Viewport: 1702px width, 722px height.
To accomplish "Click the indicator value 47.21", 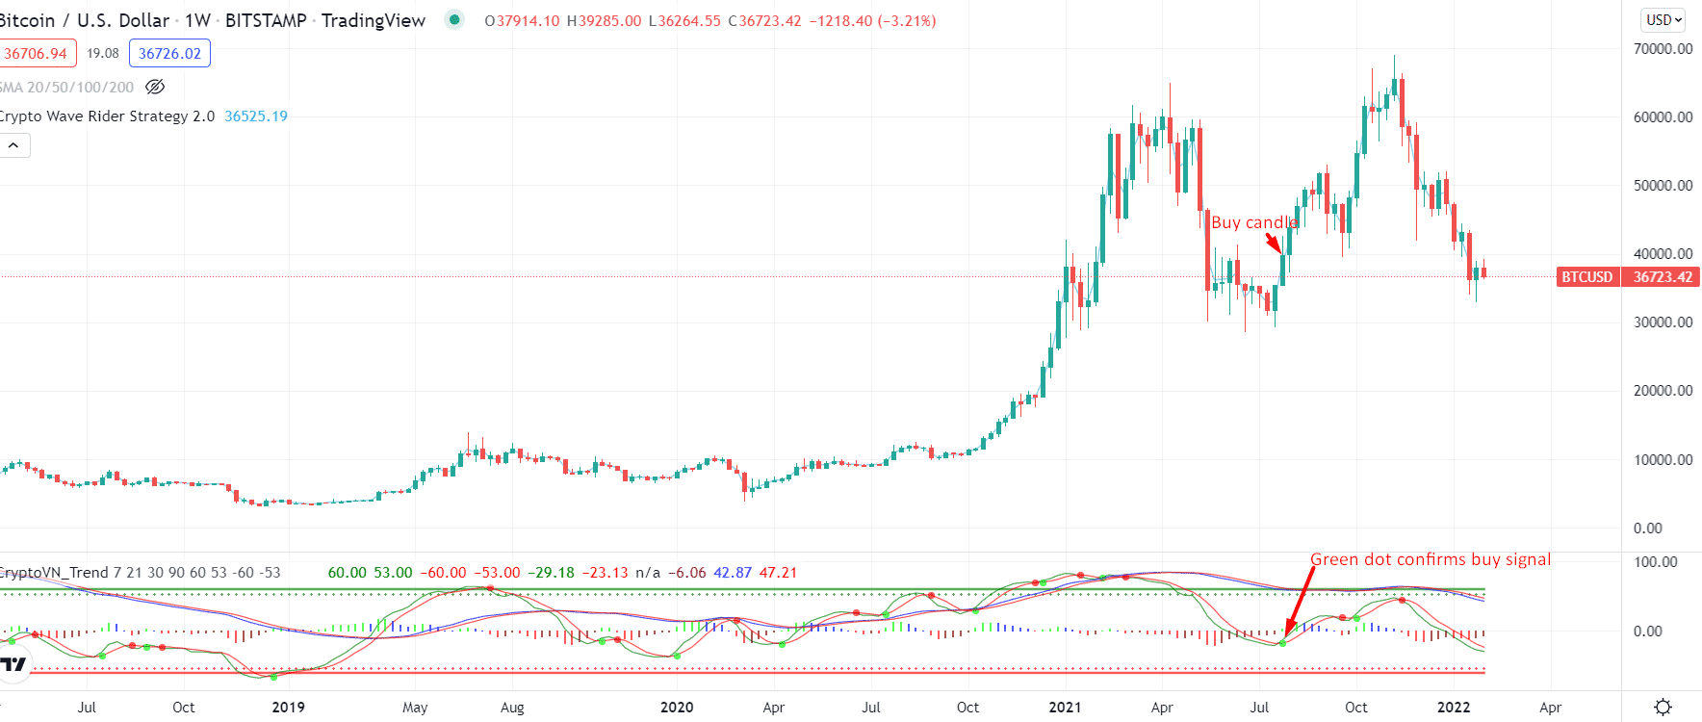I will point(778,572).
